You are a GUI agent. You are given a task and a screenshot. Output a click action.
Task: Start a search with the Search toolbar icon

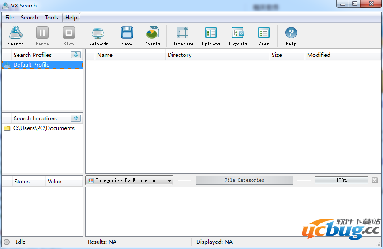pyautogui.click(x=16, y=36)
